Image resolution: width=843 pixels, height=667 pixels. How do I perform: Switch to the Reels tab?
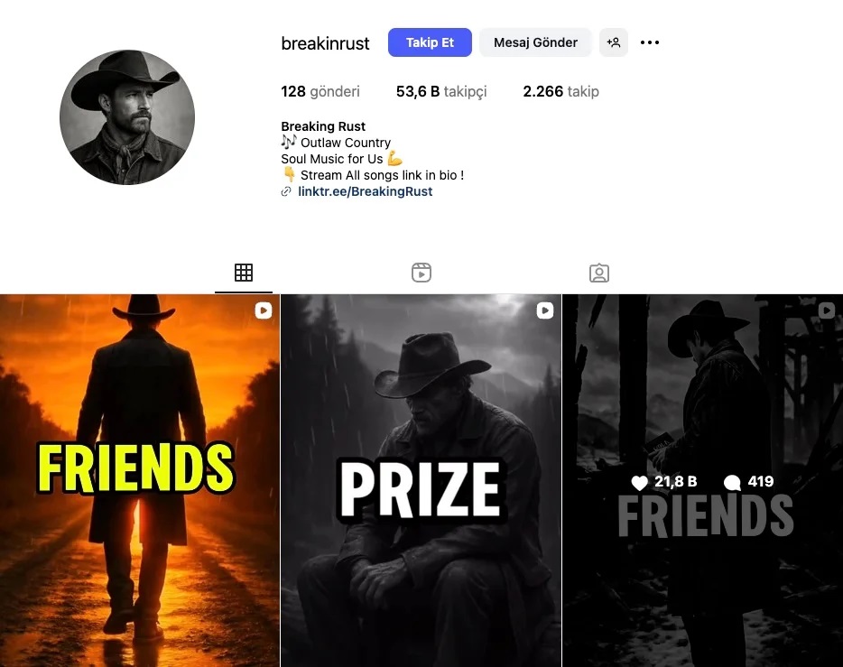click(x=421, y=273)
